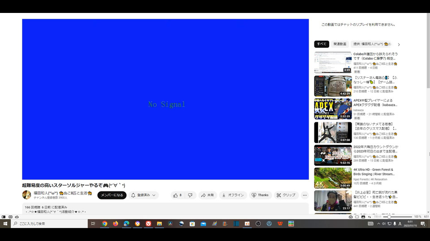Screen dimensions: 430x241
Task: Click the クリップ clip button
Action: [286, 195]
